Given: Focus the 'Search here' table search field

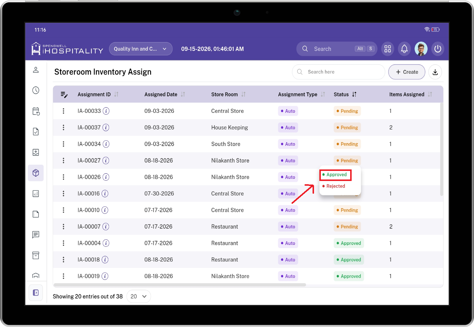Looking at the screenshot, I should [x=338, y=72].
